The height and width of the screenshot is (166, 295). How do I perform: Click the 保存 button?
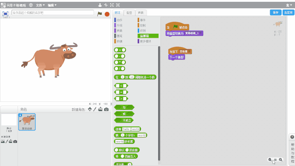(276, 12)
